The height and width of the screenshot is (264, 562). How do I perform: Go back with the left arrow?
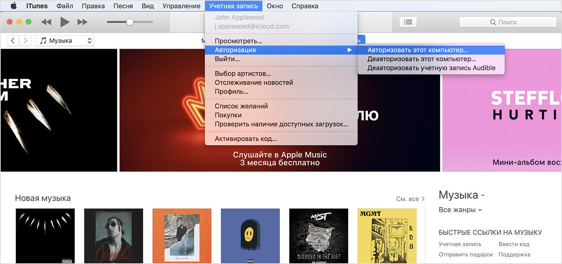coord(13,41)
